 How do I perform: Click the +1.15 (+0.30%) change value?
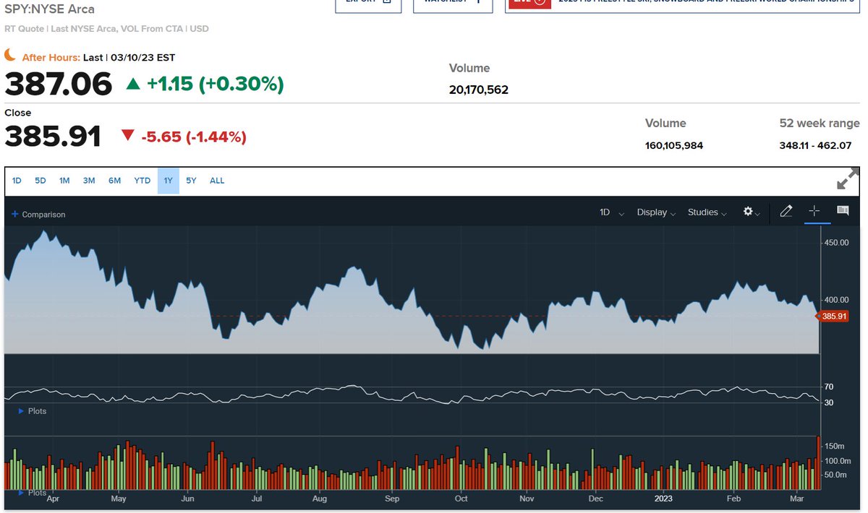coord(215,85)
